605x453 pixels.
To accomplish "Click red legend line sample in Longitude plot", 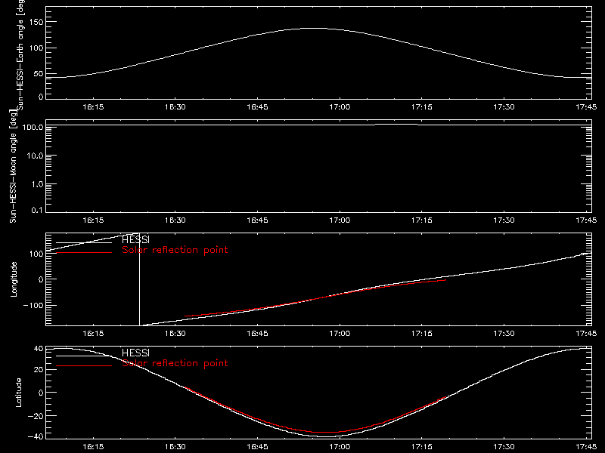I will tap(84, 253).
